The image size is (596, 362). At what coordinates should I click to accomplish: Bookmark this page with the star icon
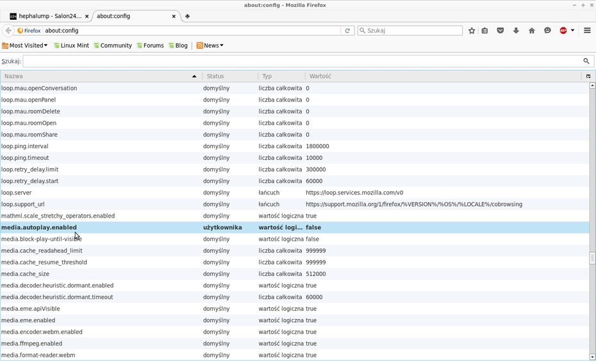point(472,30)
